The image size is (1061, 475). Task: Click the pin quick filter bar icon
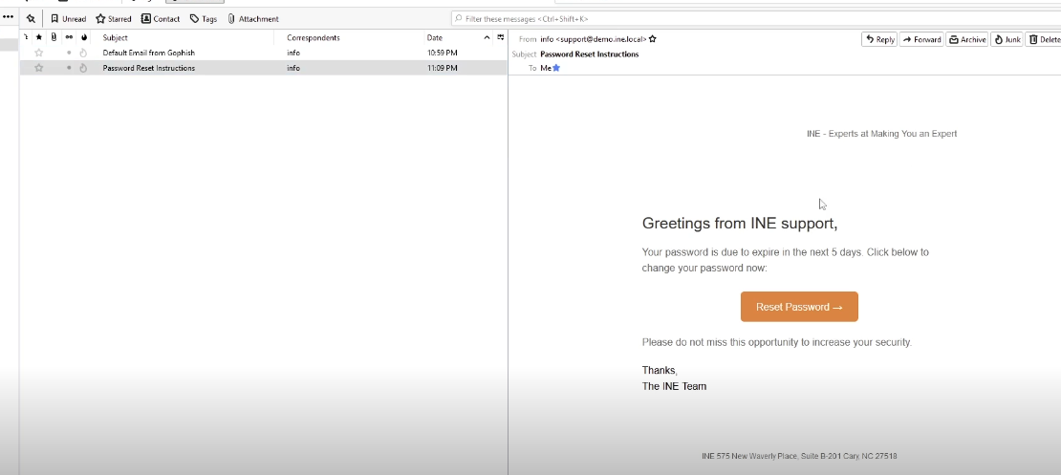(x=31, y=18)
